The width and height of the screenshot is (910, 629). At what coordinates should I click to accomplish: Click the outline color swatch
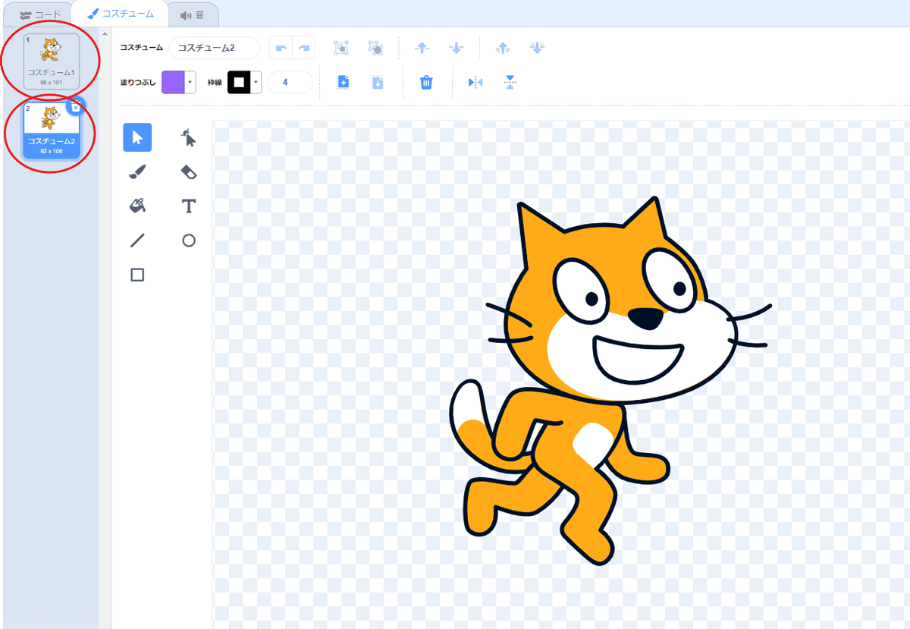pos(240,82)
